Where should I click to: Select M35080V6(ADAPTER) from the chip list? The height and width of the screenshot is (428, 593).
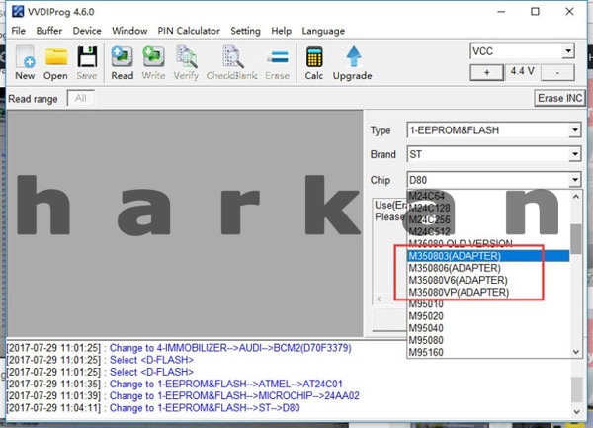click(458, 280)
